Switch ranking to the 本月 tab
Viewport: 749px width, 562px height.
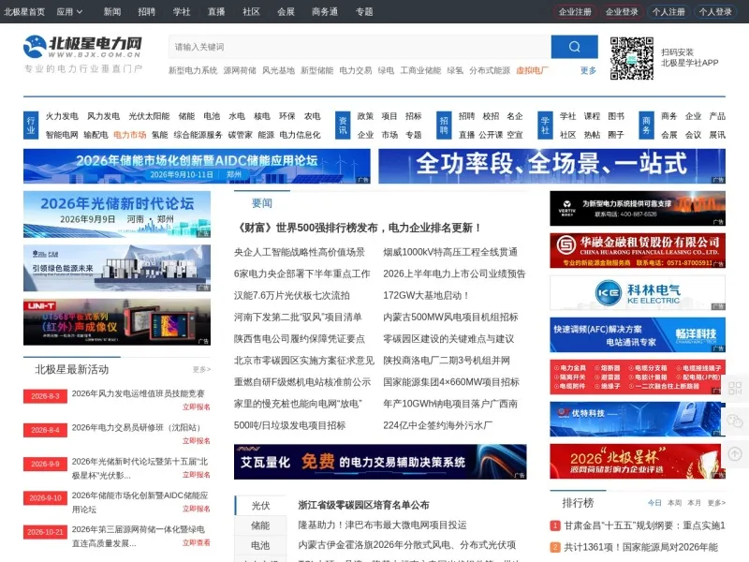(694, 503)
